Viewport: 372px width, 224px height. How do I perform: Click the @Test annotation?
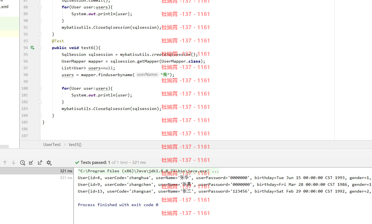[x=58, y=41]
